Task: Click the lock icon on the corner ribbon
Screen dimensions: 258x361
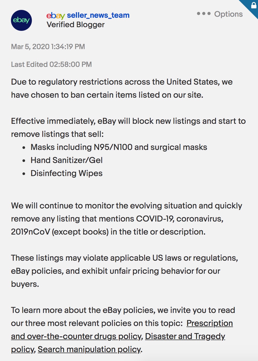Action: [x=254, y=5]
